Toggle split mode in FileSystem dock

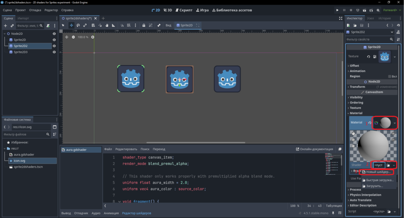54,127
